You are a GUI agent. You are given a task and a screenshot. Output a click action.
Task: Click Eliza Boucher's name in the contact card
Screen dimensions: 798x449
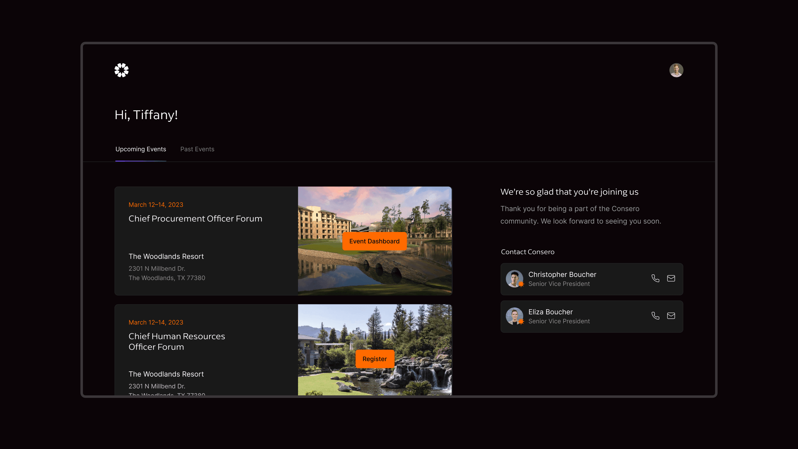point(550,312)
